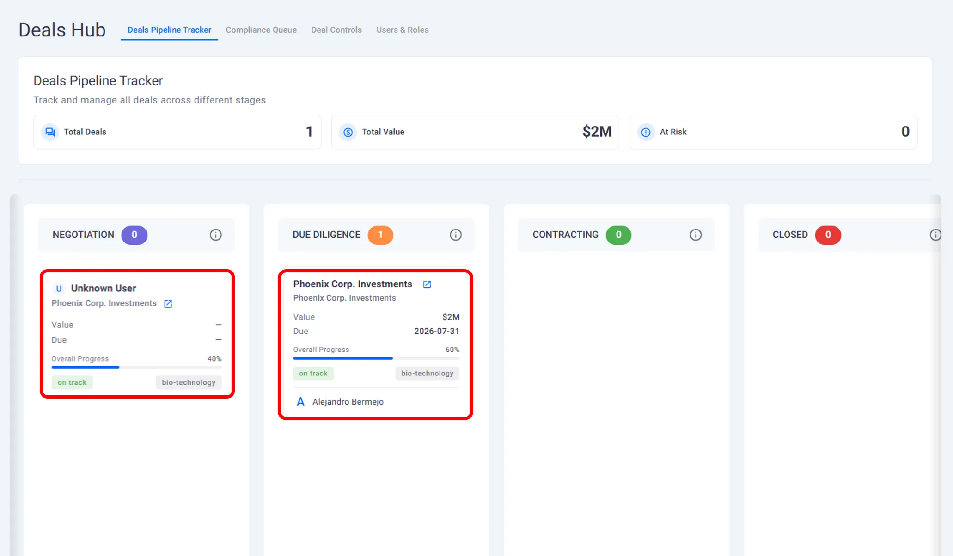Open Closed column info icon
Screen dimensions: 953x556
[935, 235]
